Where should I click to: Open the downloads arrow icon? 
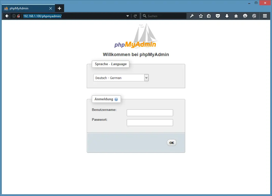click(x=227, y=16)
